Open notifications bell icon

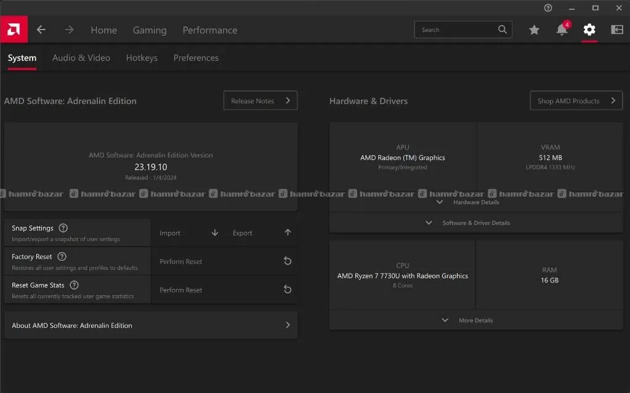tap(562, 30)
